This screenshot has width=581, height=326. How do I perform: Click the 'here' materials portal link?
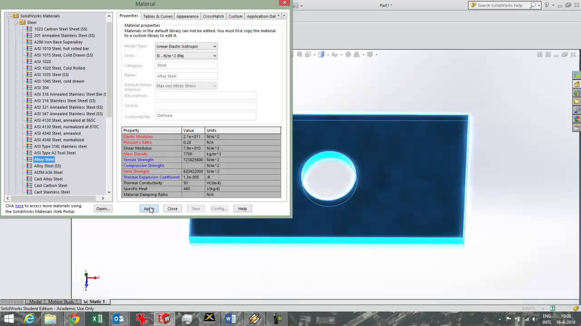20,206
